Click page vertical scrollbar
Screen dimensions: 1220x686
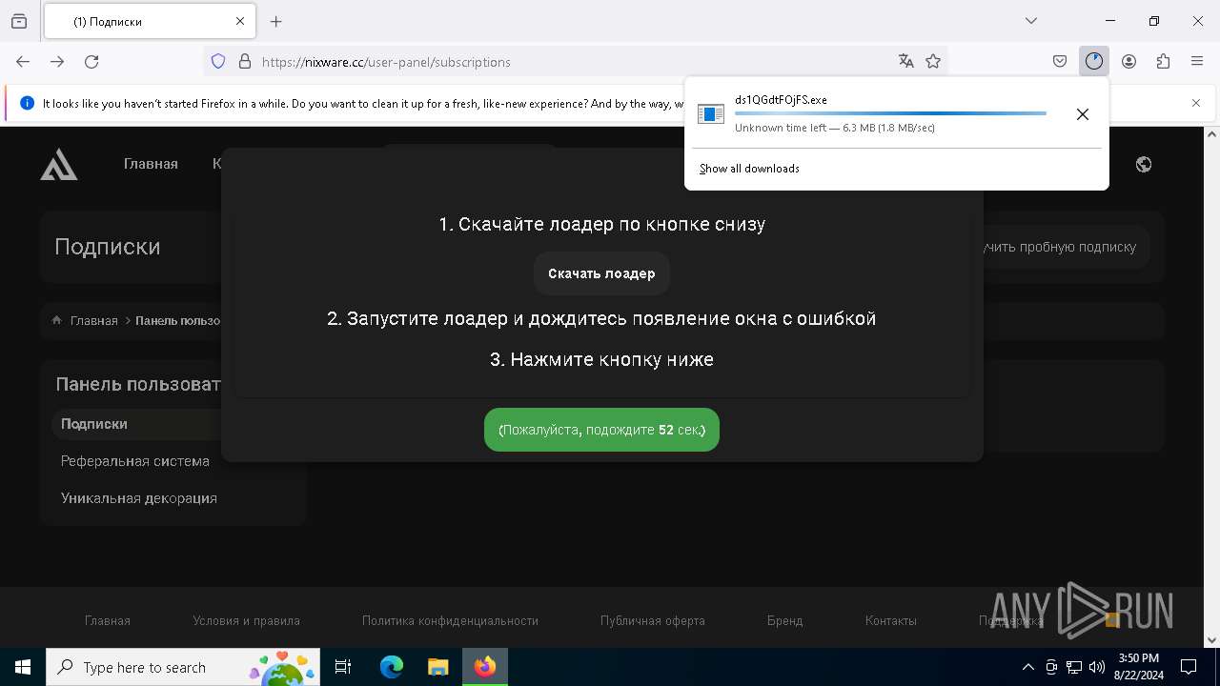[1211, 387]
